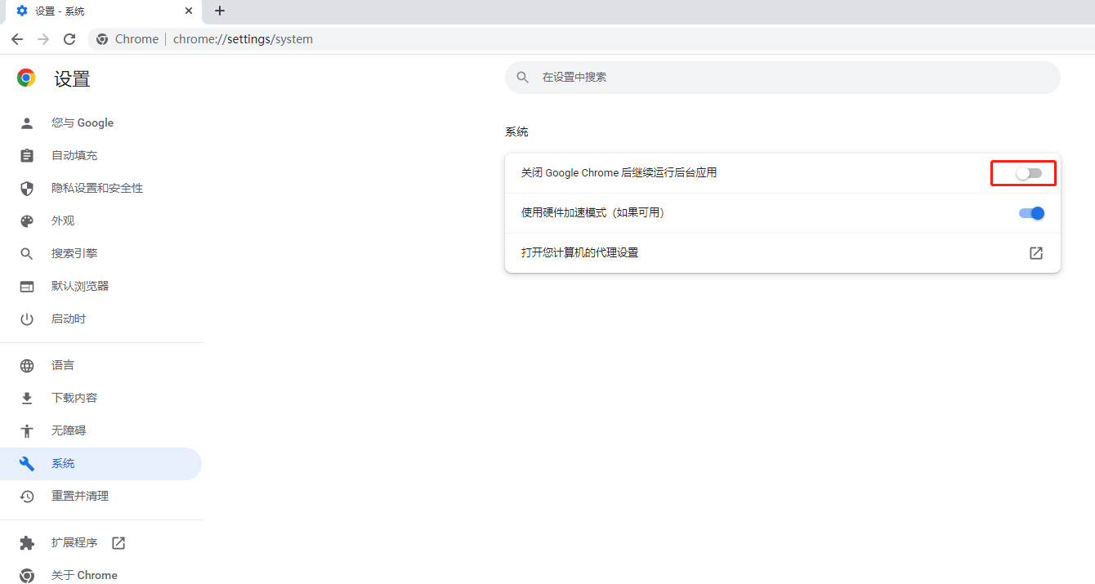Click the new tab plus button
Screen dimensions: 1095x584
coord(219,11)
